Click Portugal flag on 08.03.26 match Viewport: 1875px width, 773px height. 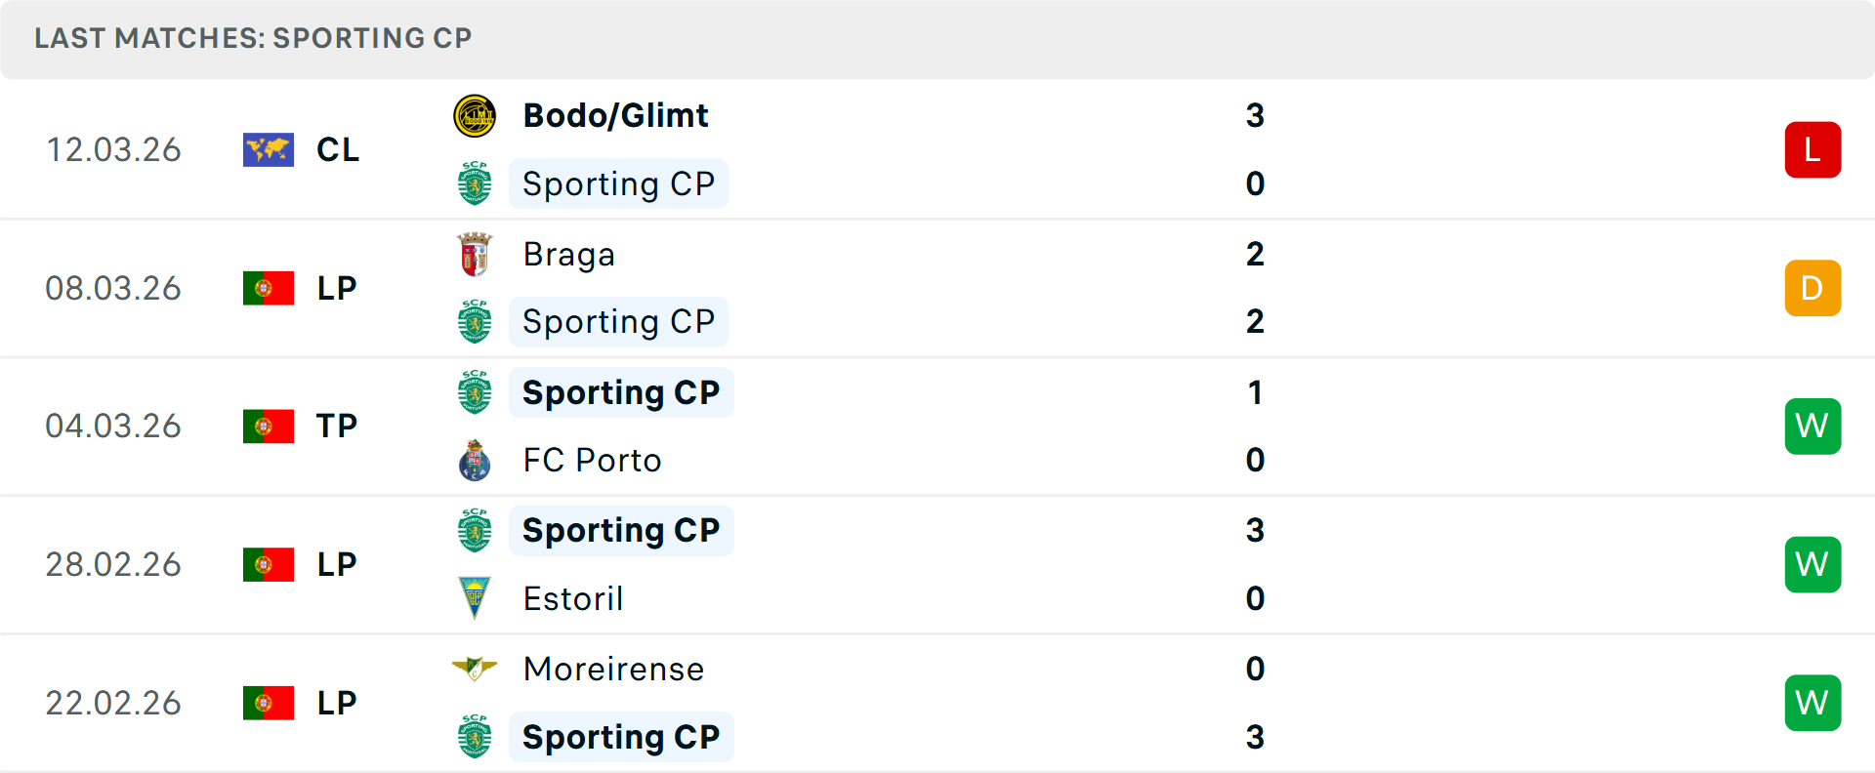pos(269,289)
